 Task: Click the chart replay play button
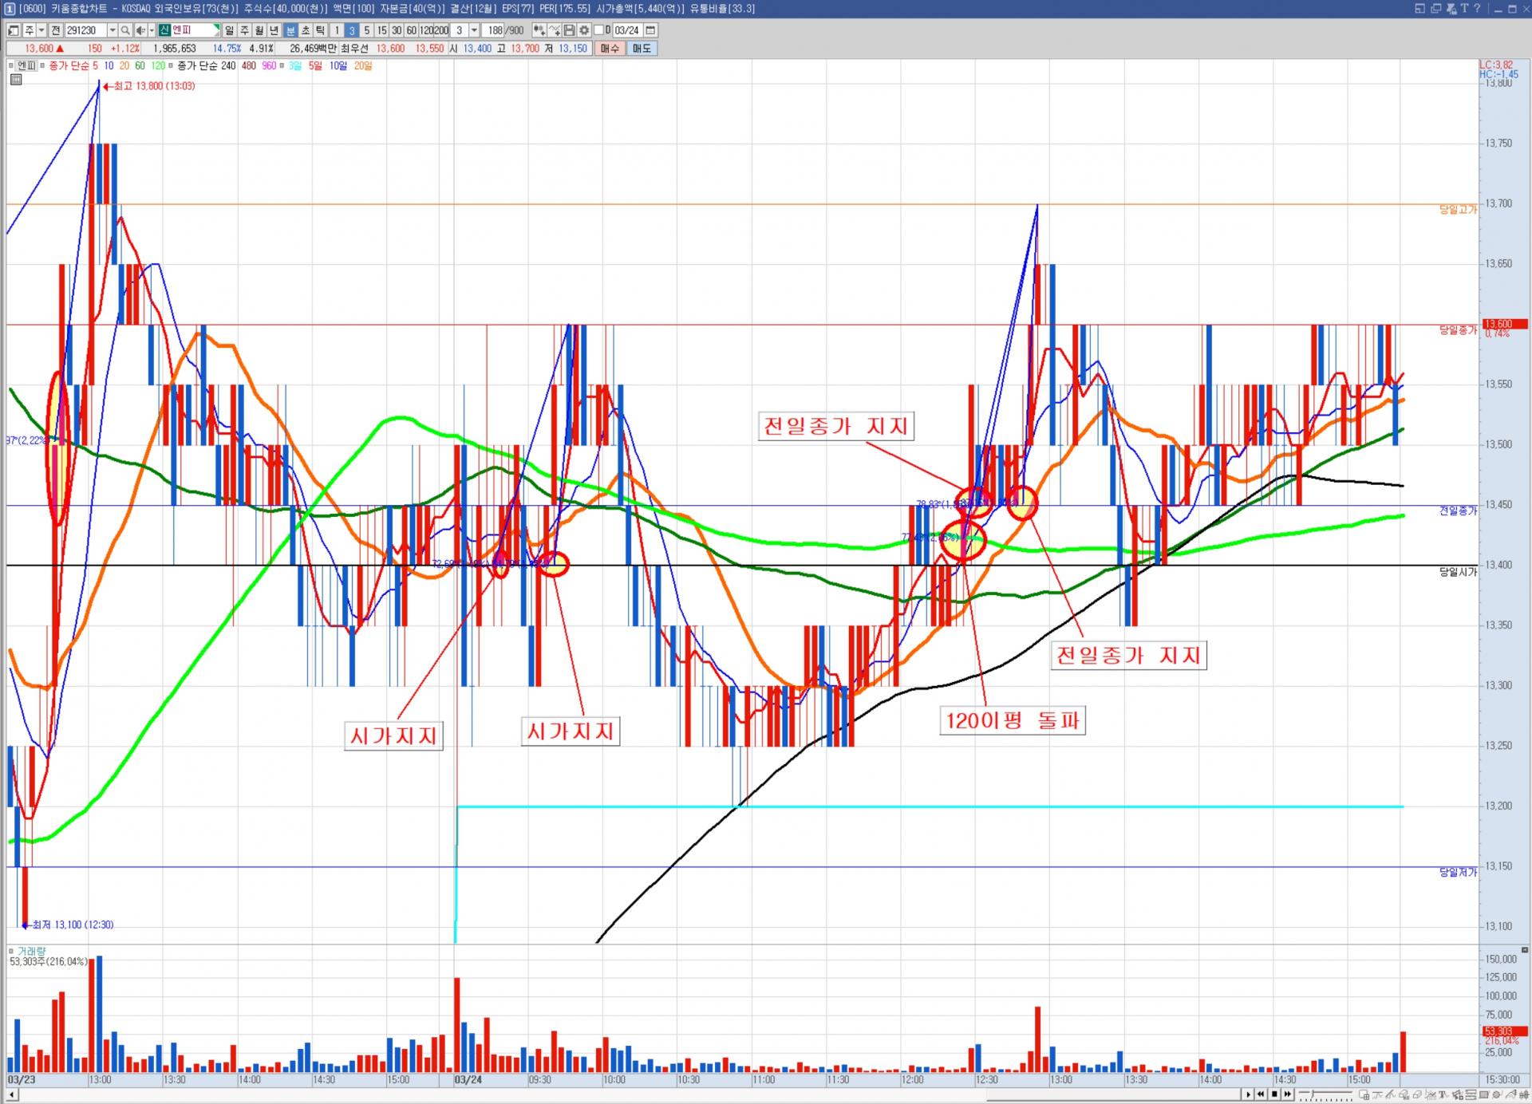coord(1248,1094)
